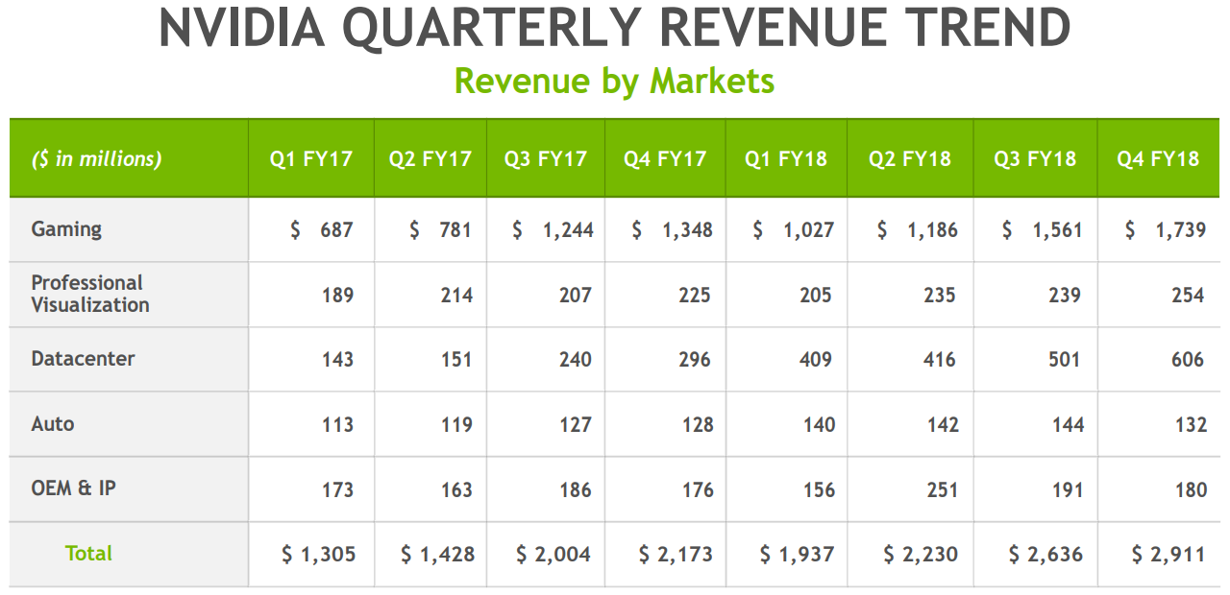Select Professional Visualization Q2 FY17 value "214"
Viewport: 1230px width, 595px height.
click(456, 295)
